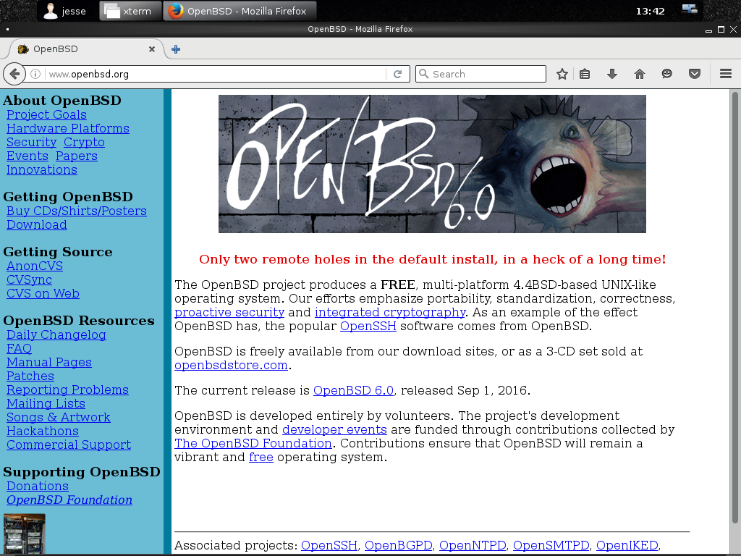Follow the free link

click(x=261, y=458)
